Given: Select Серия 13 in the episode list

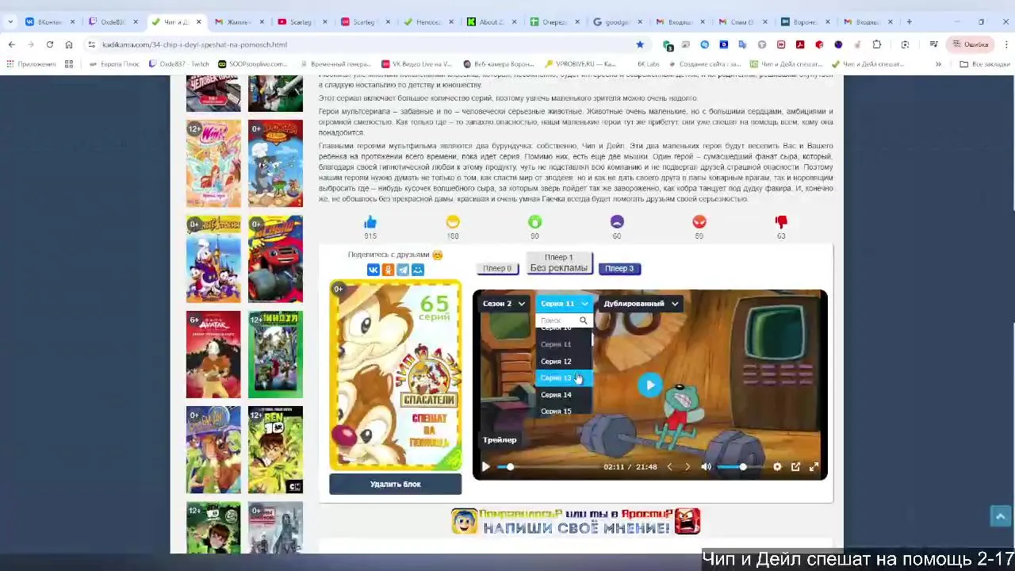Looking at the screenshot, I should click(x=564, y=378).
